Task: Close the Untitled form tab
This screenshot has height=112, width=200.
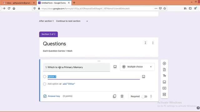Action: click(x=69, y=3)
